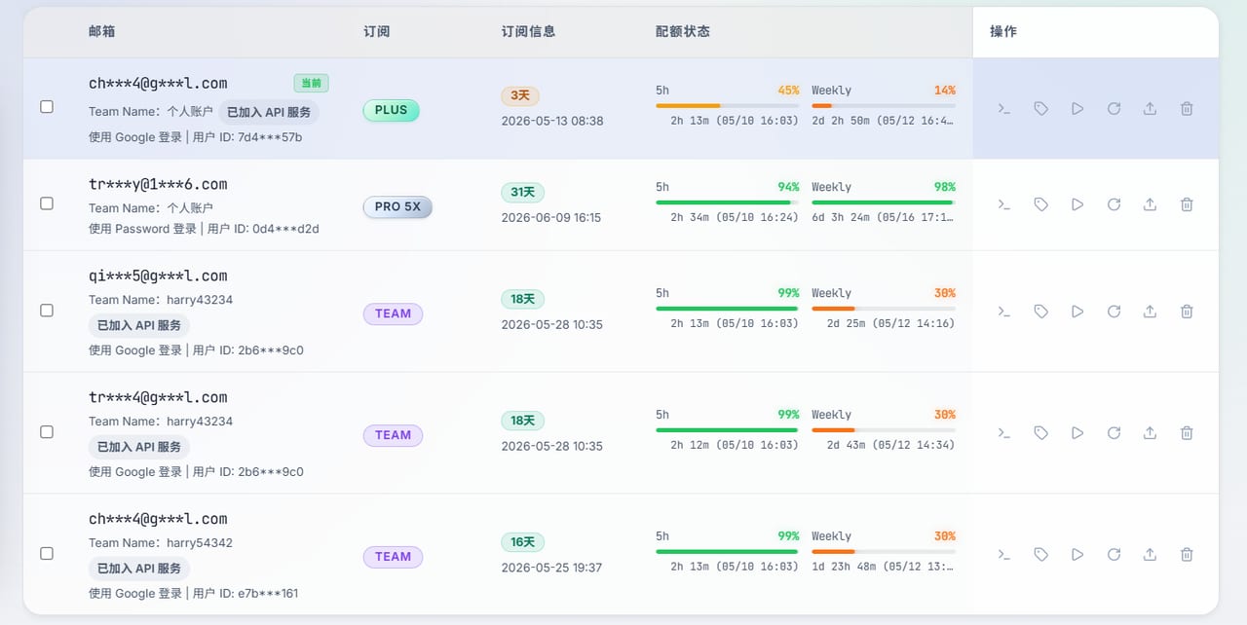Click the email tr***y@1***6.com
Viewport: 1247px width, 625px height.
158,184
